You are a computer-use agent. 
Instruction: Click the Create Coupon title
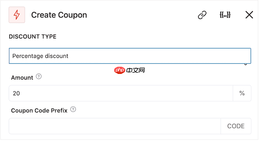click(59, 15)
